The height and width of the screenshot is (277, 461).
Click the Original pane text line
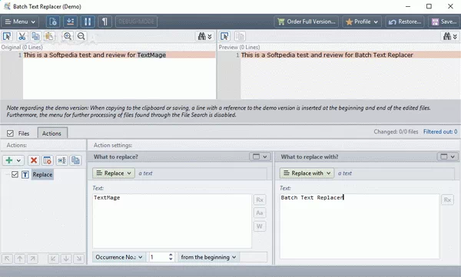coord(119,55)
